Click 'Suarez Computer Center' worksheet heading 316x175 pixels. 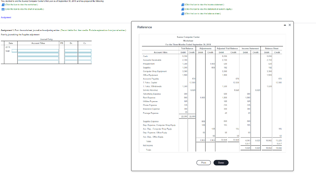[188, 37]
